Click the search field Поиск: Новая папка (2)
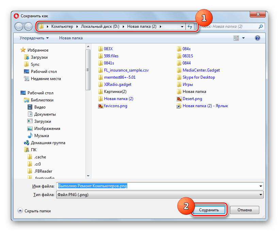 tap(228, 26)
